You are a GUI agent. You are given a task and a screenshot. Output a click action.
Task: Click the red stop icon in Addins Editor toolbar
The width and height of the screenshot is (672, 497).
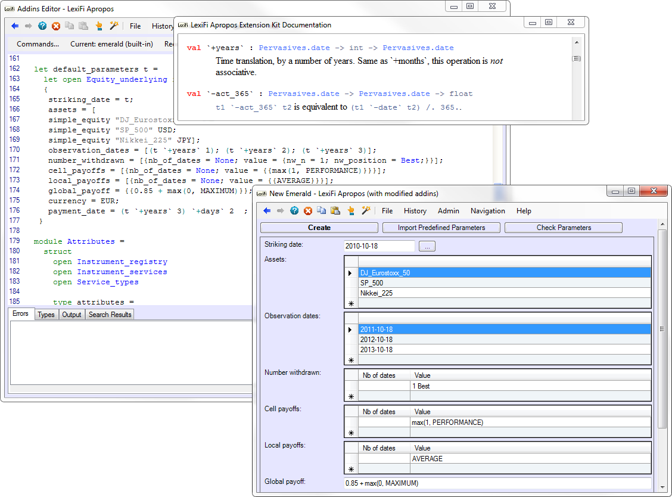tap(56, 26)
